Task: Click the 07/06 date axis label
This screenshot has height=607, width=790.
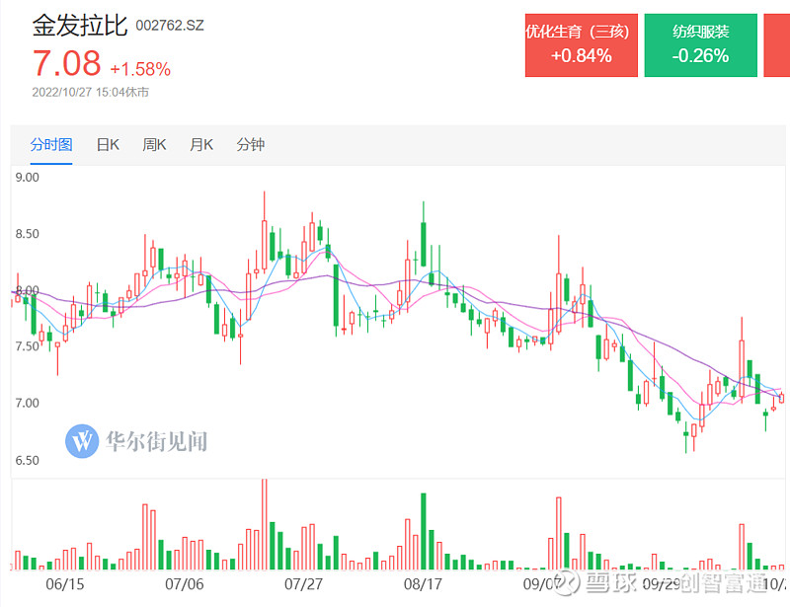Action: point(185,584)
